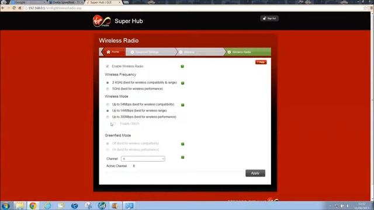
Task: Show help icon beside 54Mbps wireless mode
Action: pos(183,105)
